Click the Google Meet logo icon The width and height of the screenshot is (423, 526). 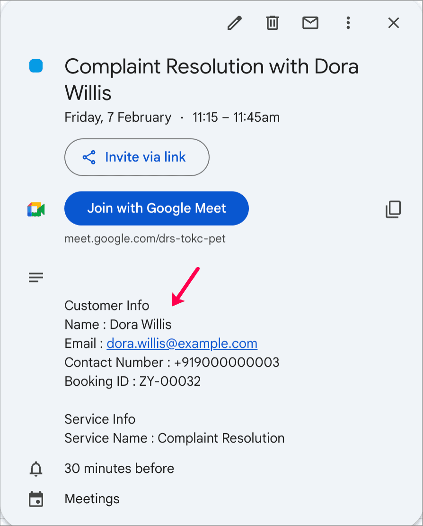tap(36, 209)
